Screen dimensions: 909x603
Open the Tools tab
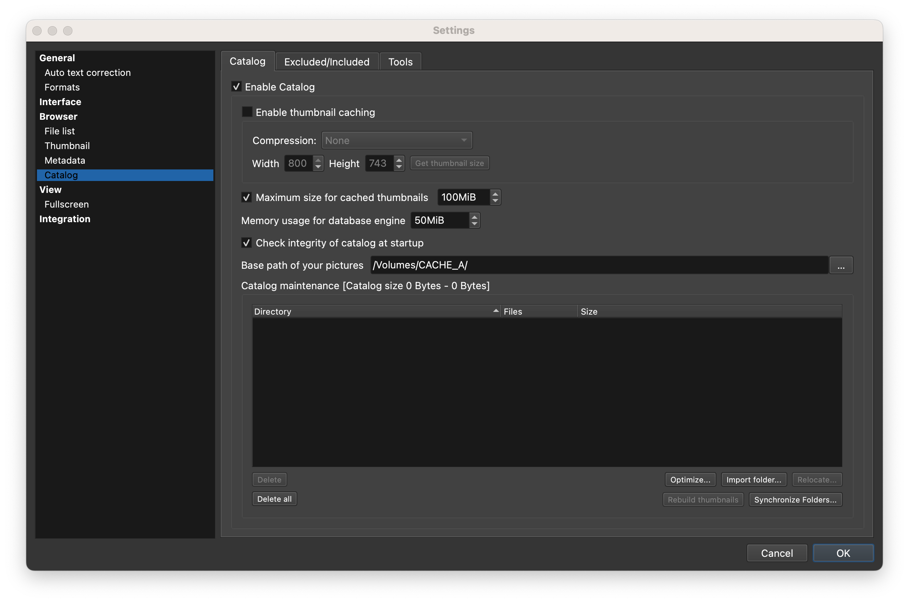click(x=400, y=62)
